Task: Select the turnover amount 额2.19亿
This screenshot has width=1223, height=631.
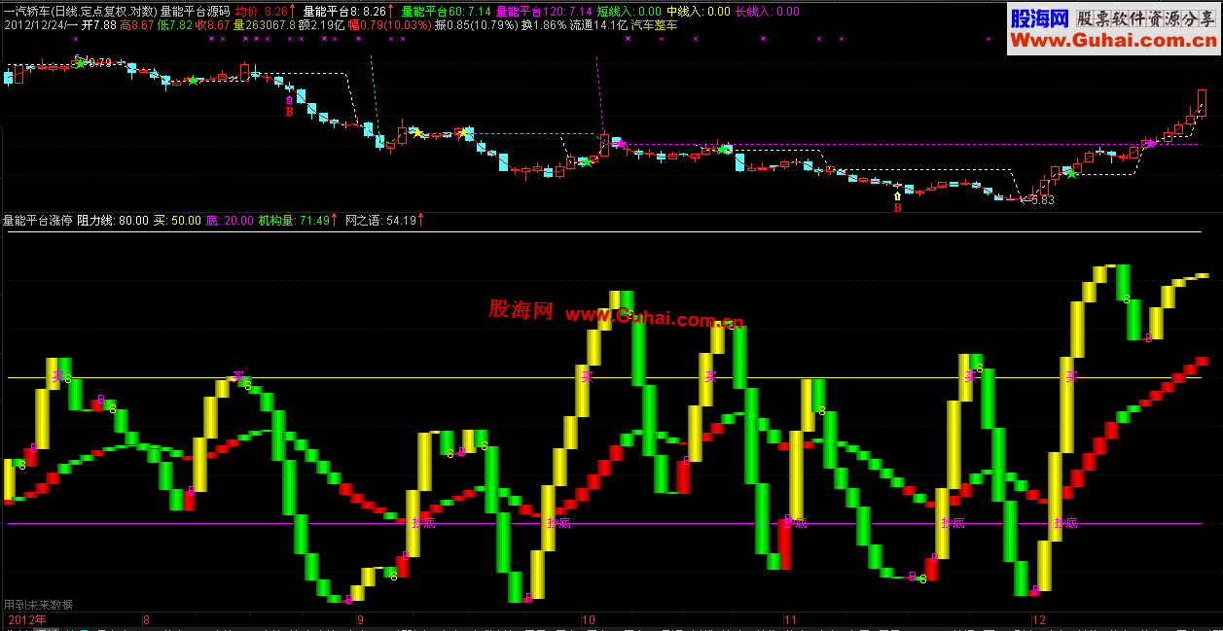Action: [322, 25]
